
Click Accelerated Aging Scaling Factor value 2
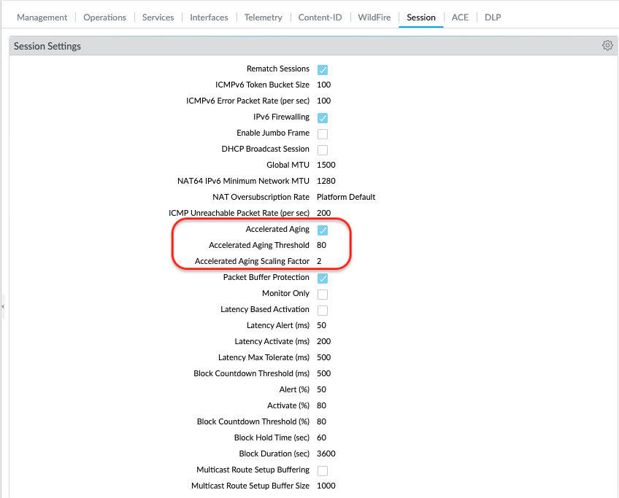pos(319,262)
